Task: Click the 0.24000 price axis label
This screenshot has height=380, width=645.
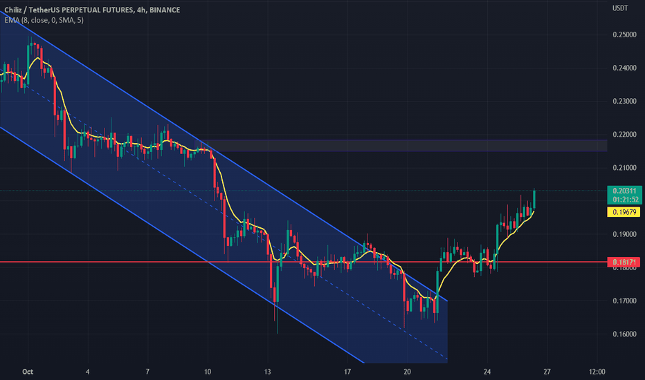Action: [x=624, y=68]
